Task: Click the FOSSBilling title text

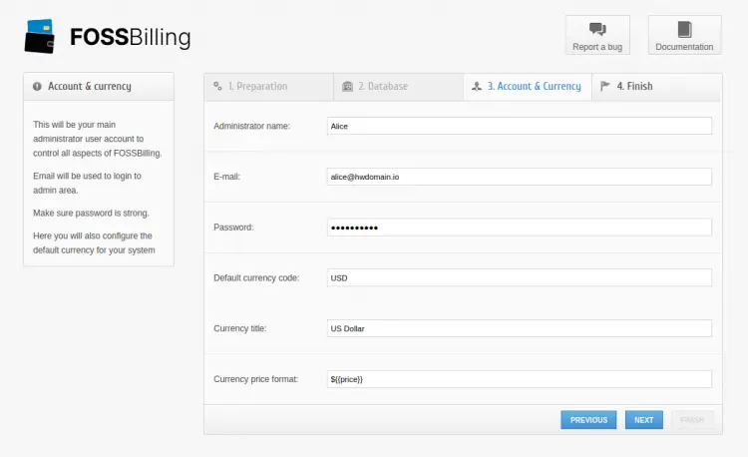Action: pos(131,37)
